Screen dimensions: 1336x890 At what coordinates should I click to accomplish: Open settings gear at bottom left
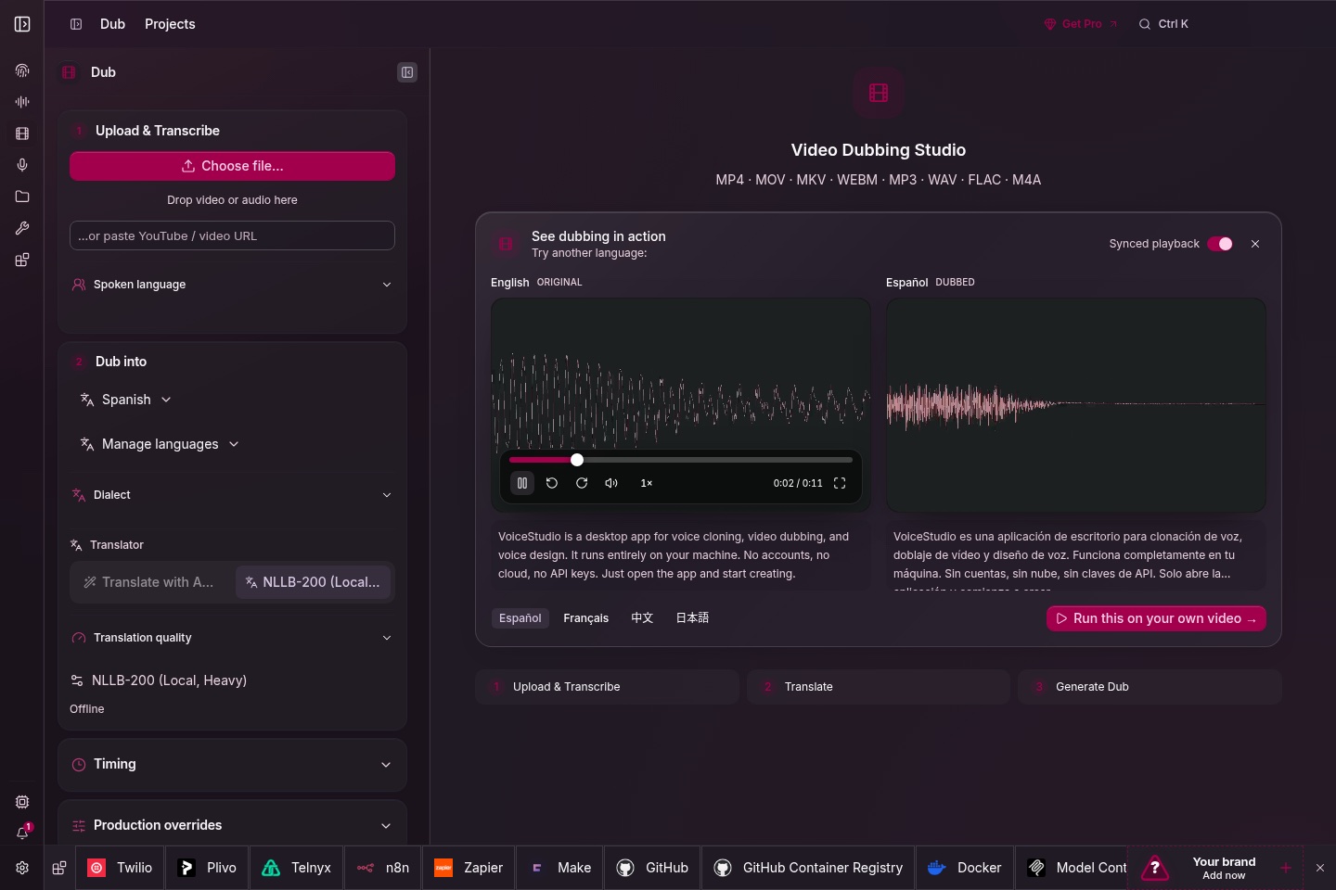pos(22,868)
